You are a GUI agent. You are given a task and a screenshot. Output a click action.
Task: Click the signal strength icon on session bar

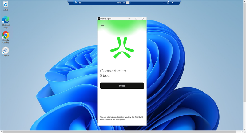pos(80,2)
